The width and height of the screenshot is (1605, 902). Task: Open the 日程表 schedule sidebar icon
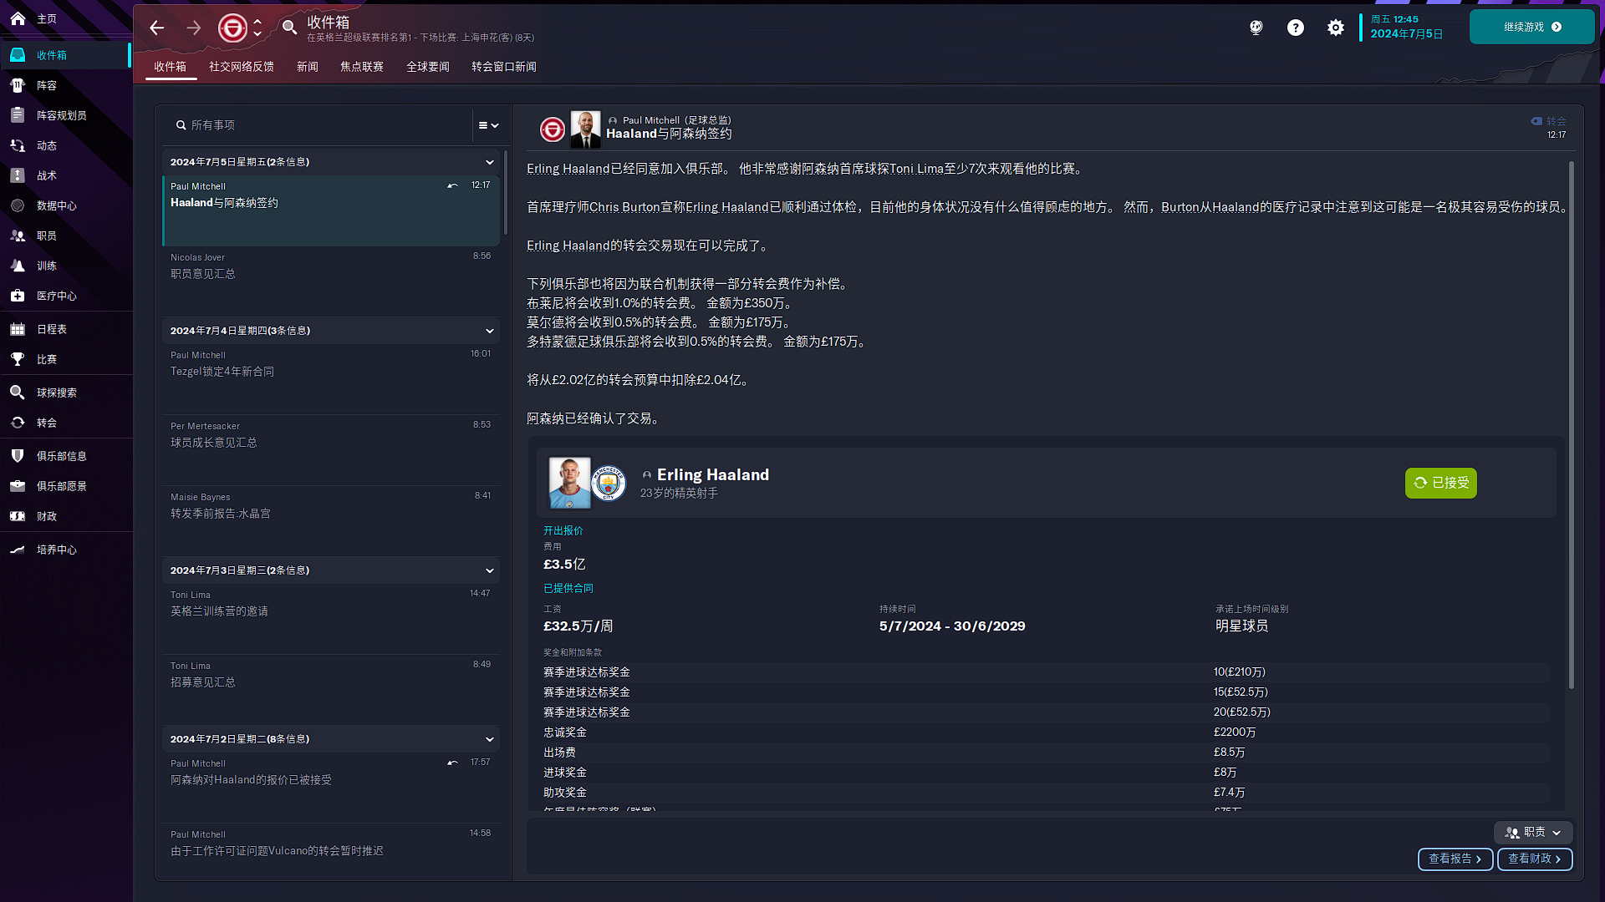tap(18, 329)
